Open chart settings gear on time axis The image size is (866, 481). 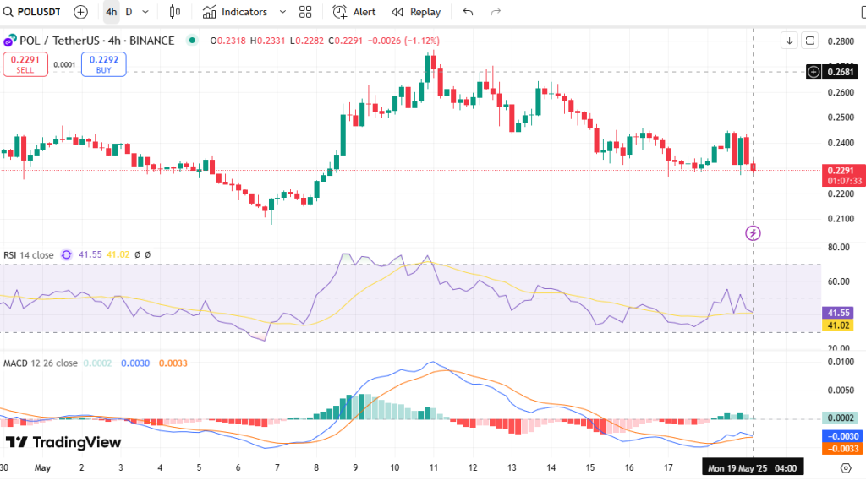[x=846, y=468]
